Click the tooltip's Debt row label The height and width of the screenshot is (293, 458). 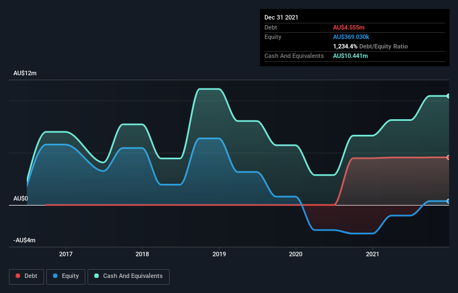click(x=271, y=27)
